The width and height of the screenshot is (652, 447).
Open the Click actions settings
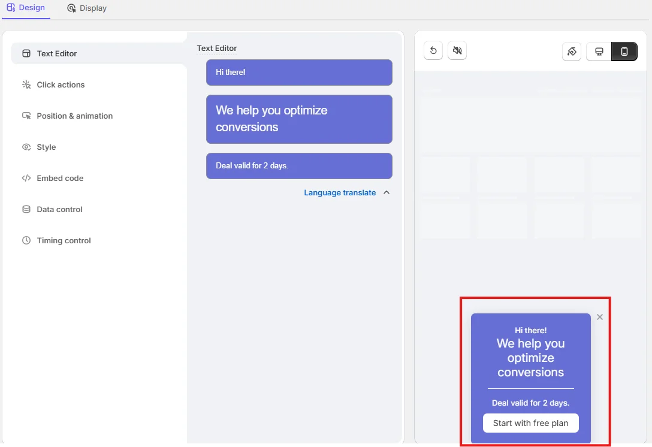coord(61,84)
